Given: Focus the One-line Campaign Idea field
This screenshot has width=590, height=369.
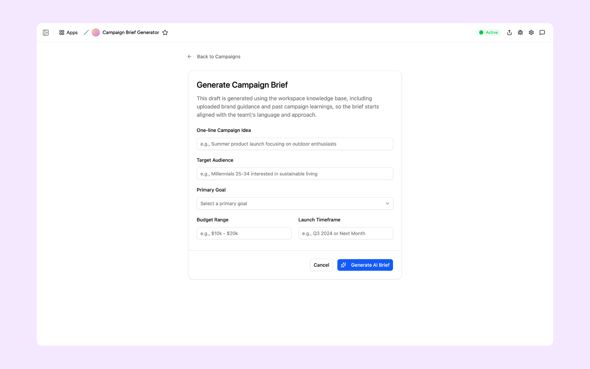Looking at the screenshot, I should (x=295, y=144).
